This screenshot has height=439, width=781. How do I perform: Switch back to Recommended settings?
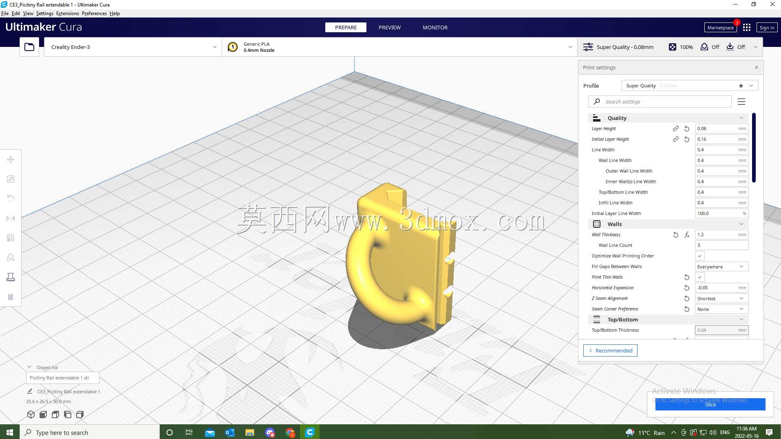pyautogui.click(x=610, y=350)
